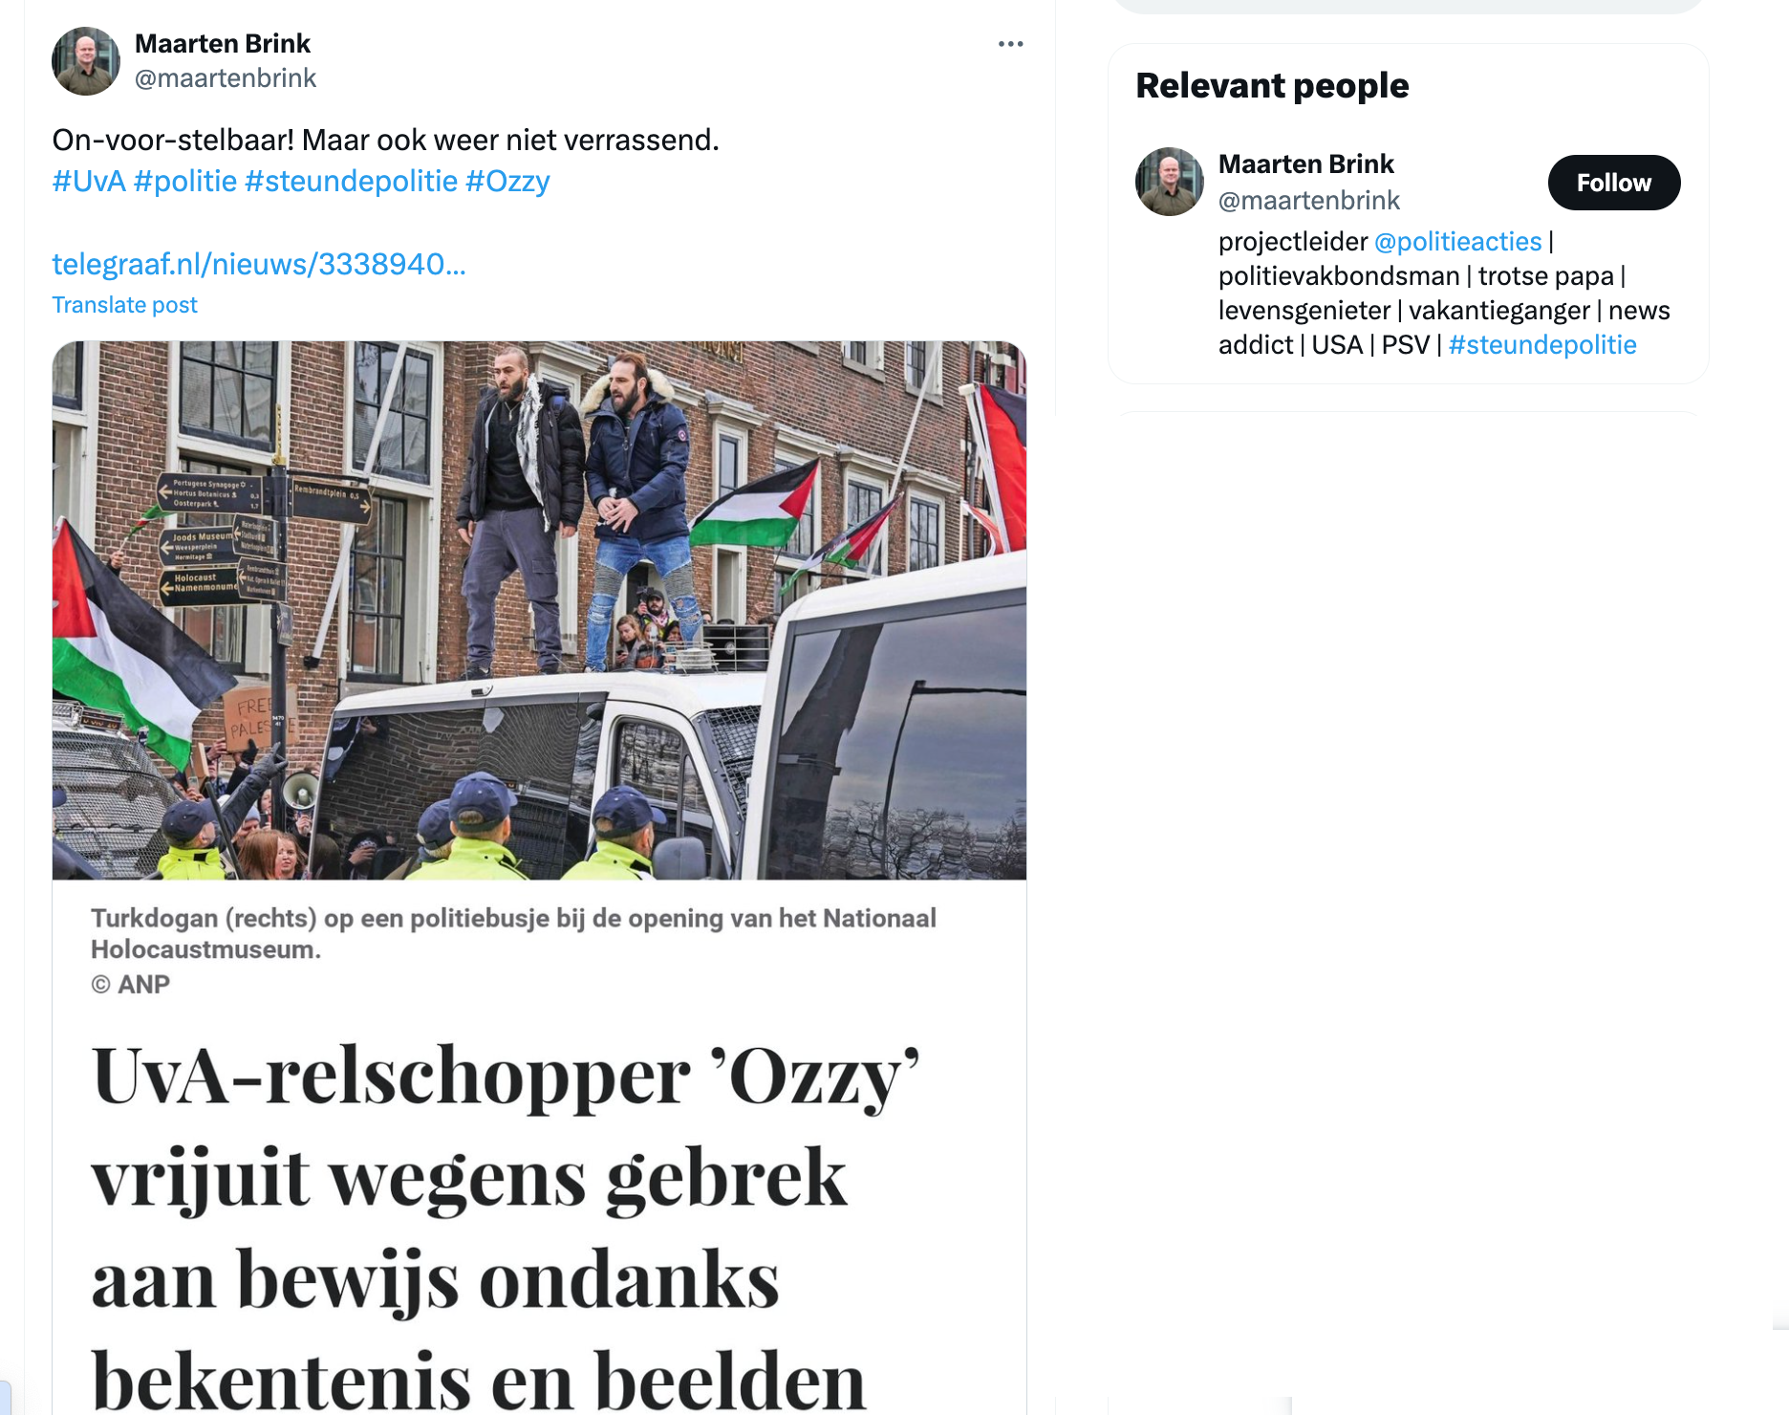Open the @politieacties mention in the bio

[1458, 241]
